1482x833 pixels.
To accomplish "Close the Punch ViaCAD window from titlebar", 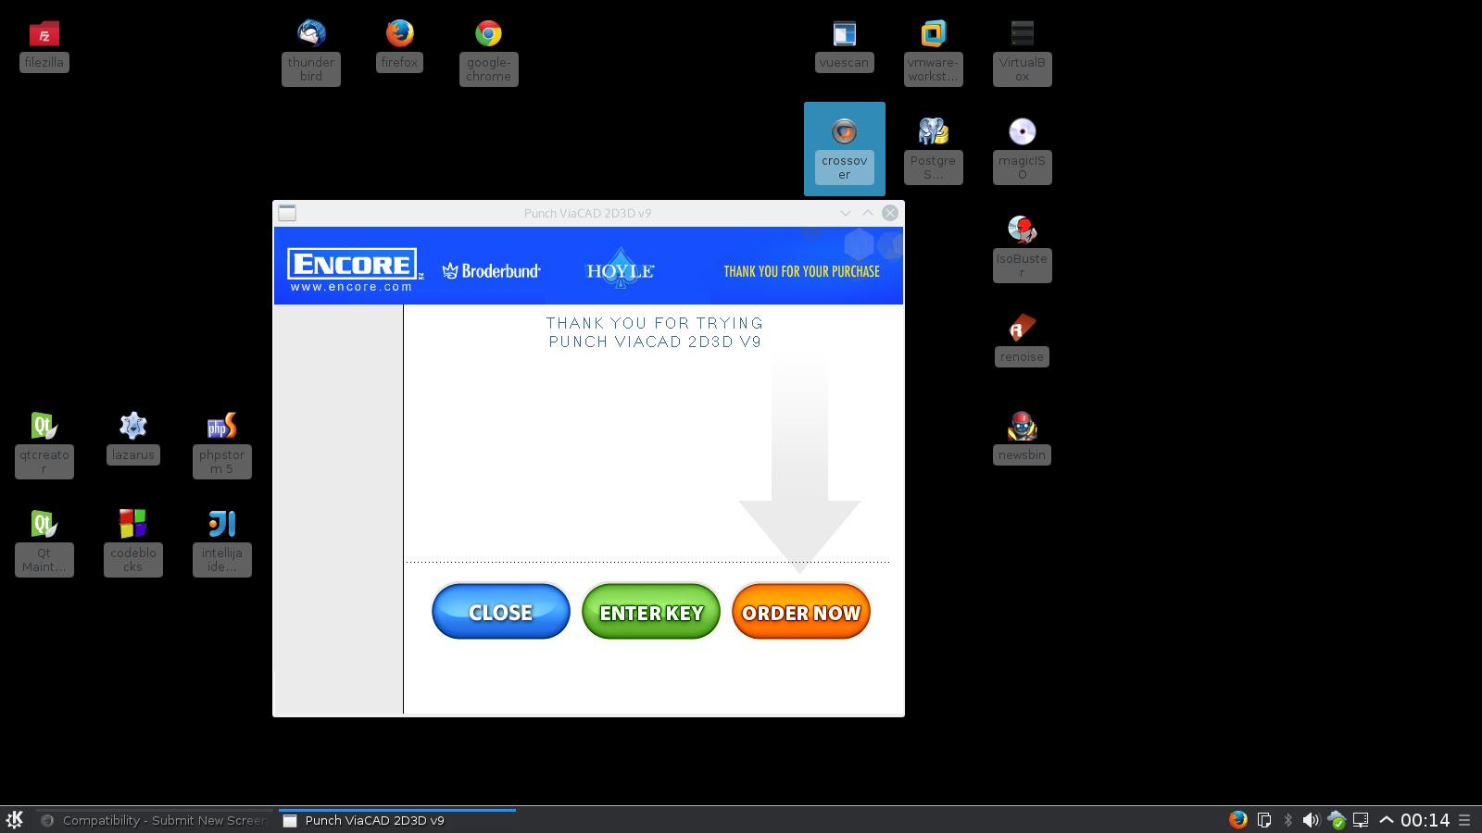I will [x=890, y=213].
